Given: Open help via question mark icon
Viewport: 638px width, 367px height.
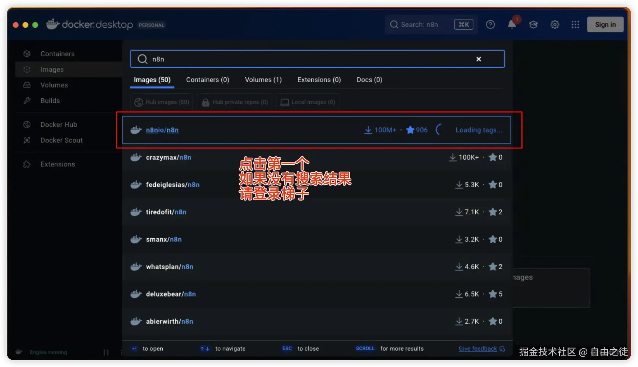Looking at the screenshot, I should click(490, 24).
